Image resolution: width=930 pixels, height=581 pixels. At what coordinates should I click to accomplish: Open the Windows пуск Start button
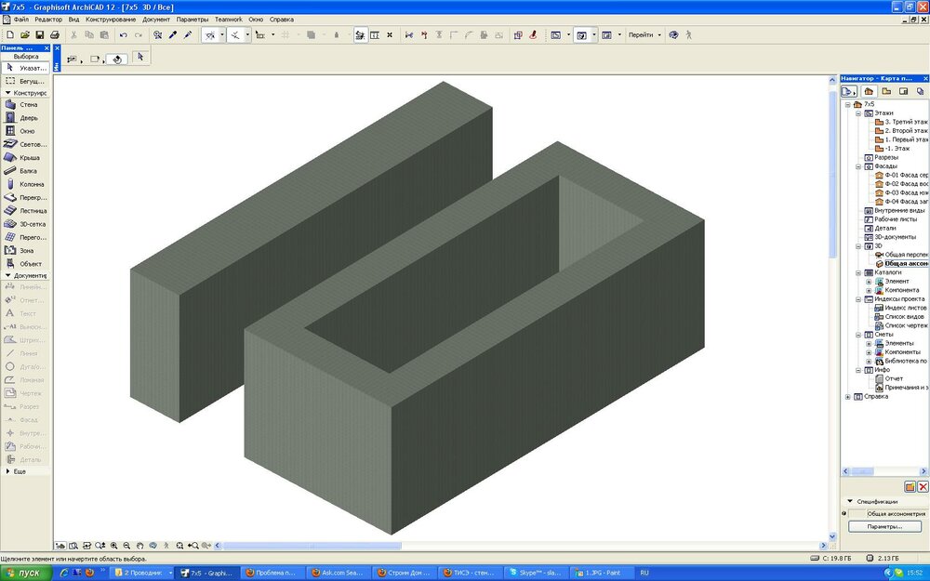(23, 573)
